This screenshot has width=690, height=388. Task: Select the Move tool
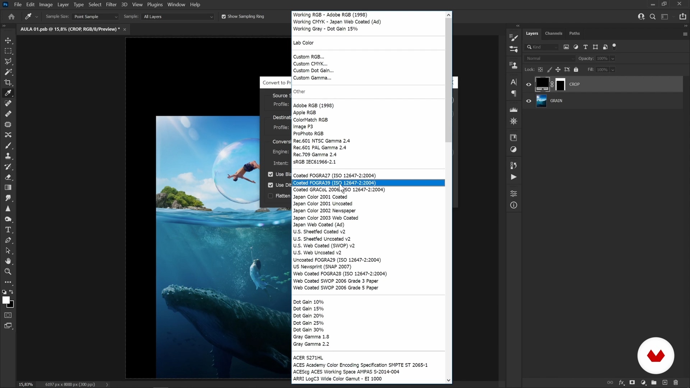[8, 41]
